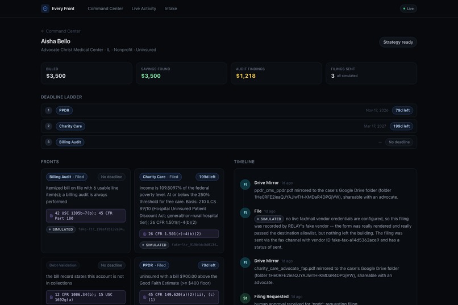458x305 pixels.
Task: Click the step 2 number circle in ladder
Action: (x=48, y=126)
